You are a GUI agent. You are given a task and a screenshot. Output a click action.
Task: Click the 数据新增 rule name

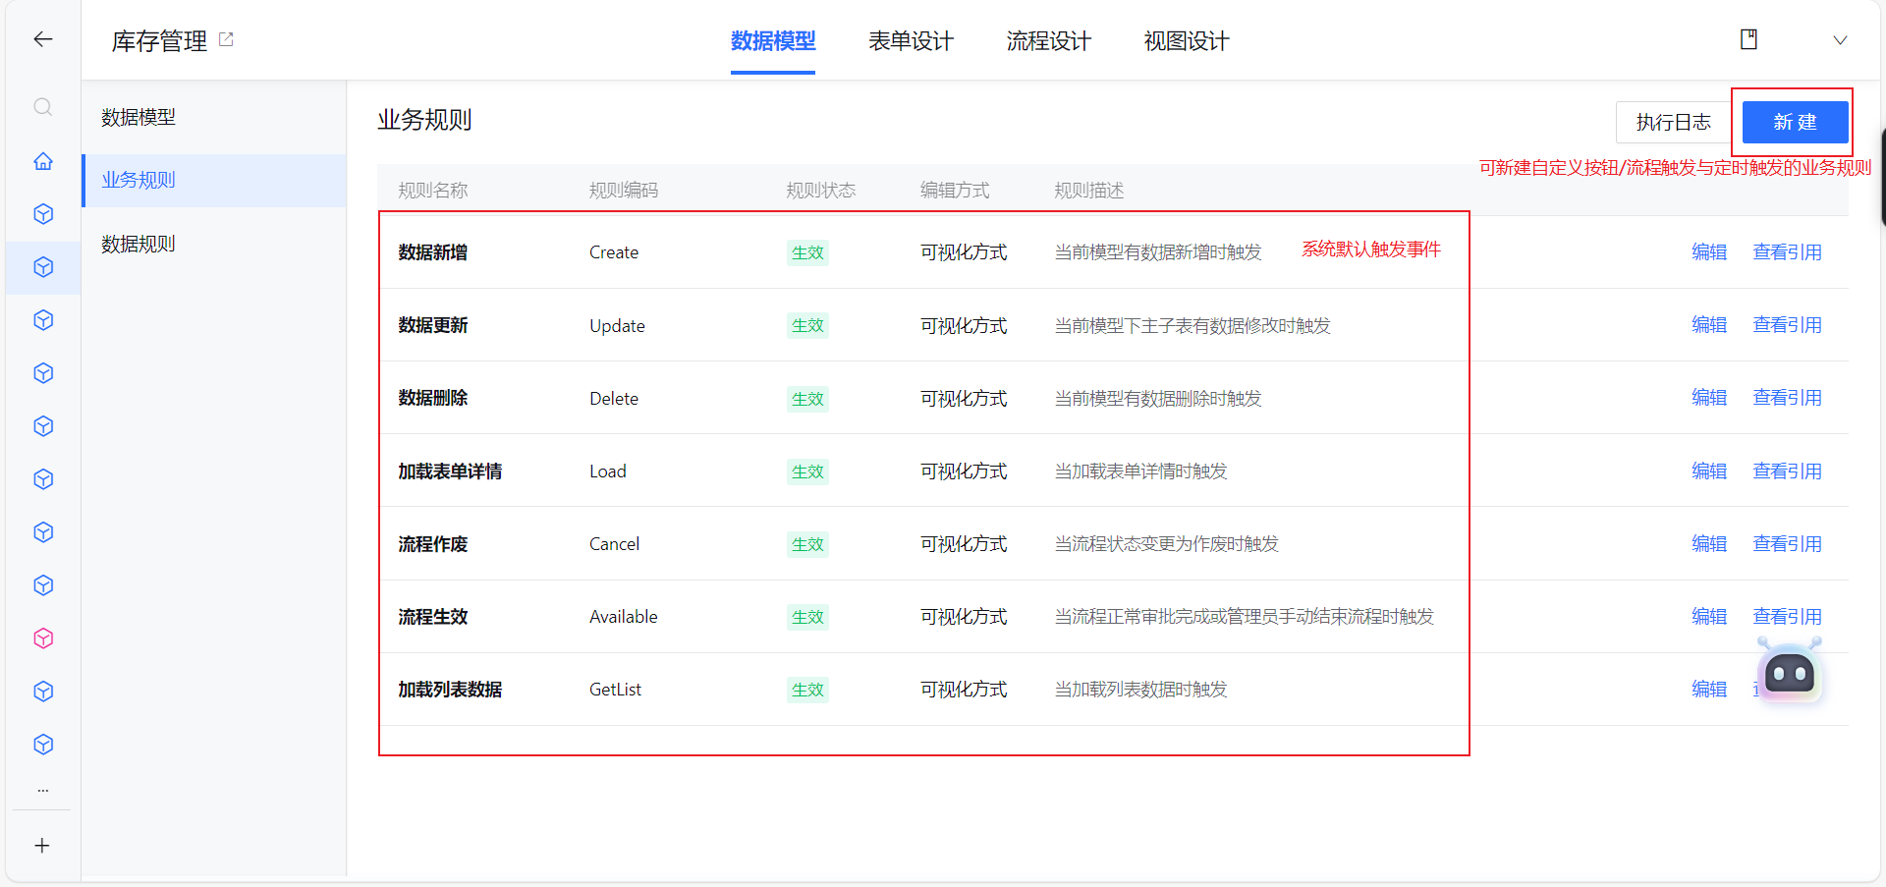433,252
